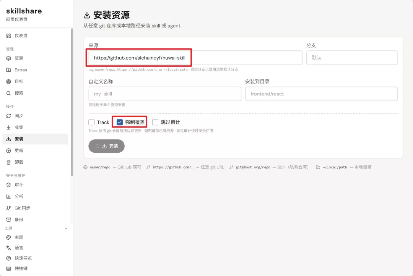Open 同步 menu entry
This screenshot has height=276, width=413.
[x=35, y=116]
